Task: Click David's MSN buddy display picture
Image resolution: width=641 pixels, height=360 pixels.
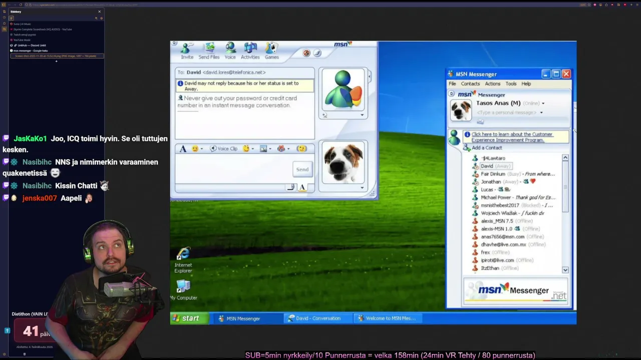Action: [x=343, y=89]
